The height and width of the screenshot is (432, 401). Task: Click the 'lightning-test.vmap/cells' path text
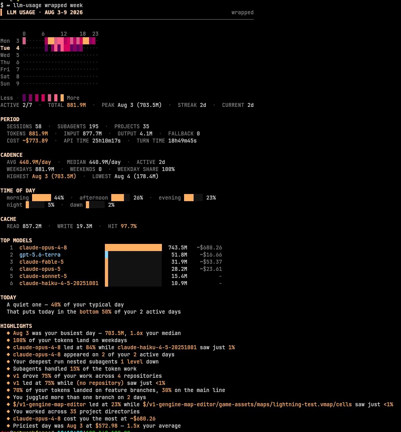coord(312,404)
